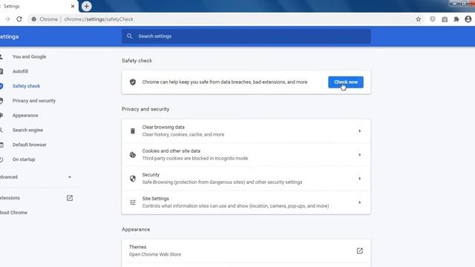The height and width of the screenshot is (267, 475).
Task: Open You and Google in the sidebar
Action: 30,56
